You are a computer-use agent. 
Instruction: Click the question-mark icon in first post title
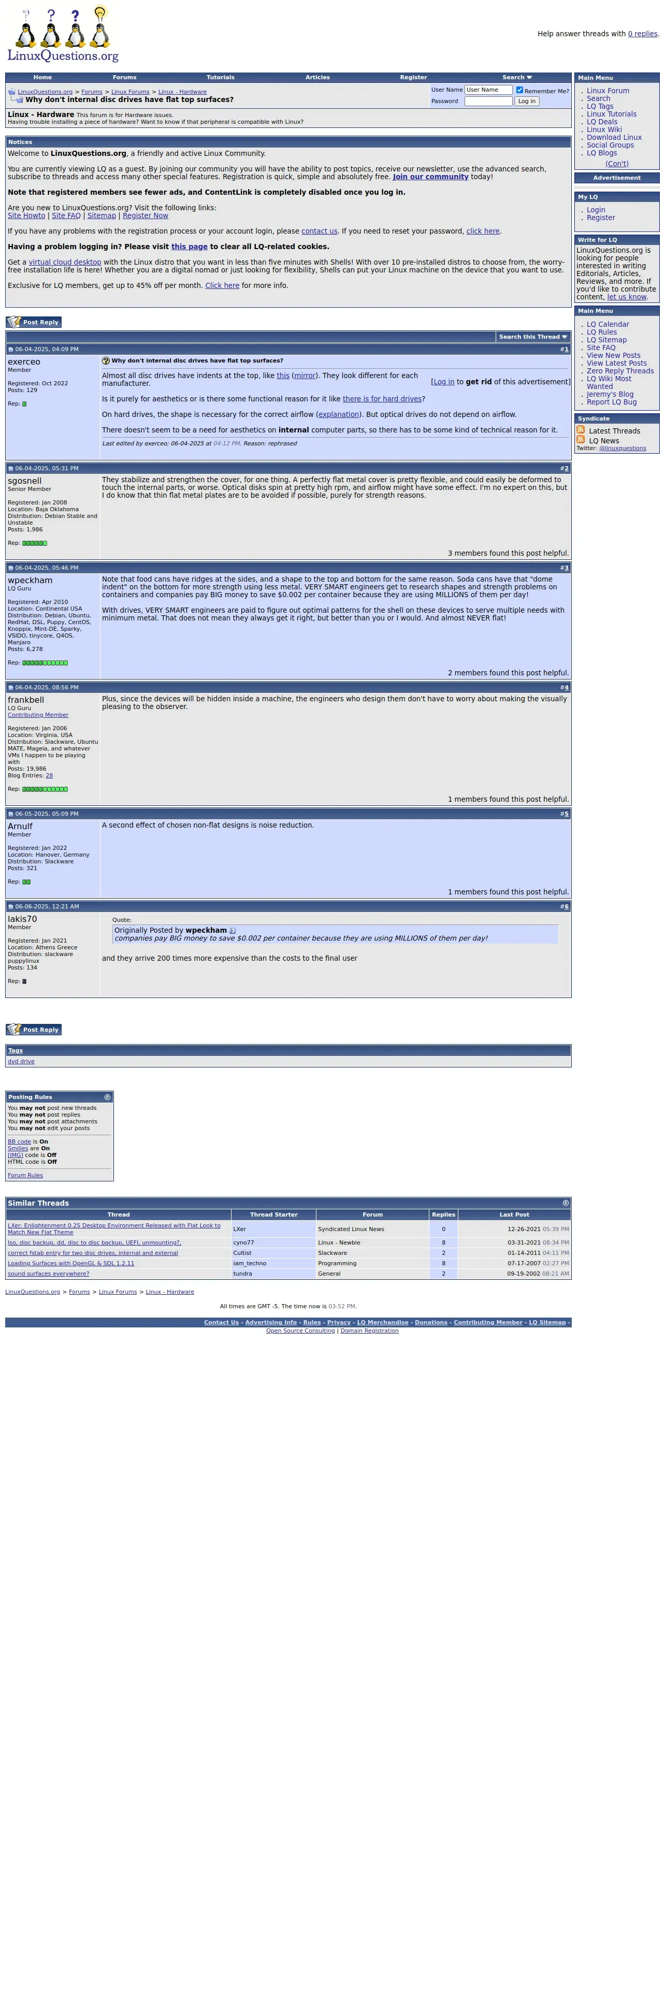pyautogui.click(x=106, y=361)
